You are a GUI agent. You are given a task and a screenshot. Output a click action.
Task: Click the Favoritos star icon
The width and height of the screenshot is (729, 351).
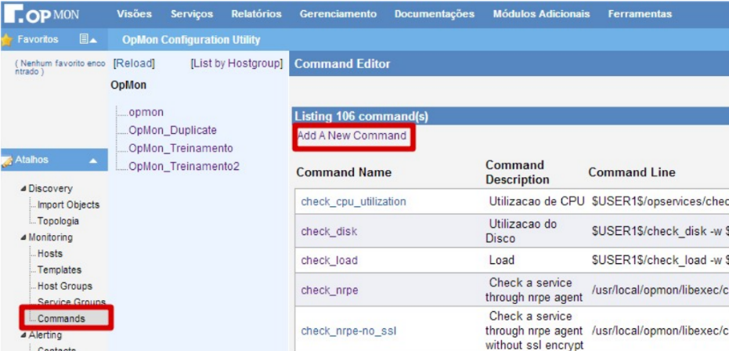click(6, 39)
